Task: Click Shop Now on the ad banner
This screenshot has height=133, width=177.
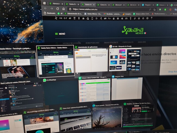Action: point(172,72)
